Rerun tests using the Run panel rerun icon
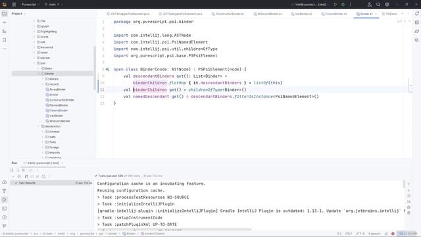 [x=12, y=170]
